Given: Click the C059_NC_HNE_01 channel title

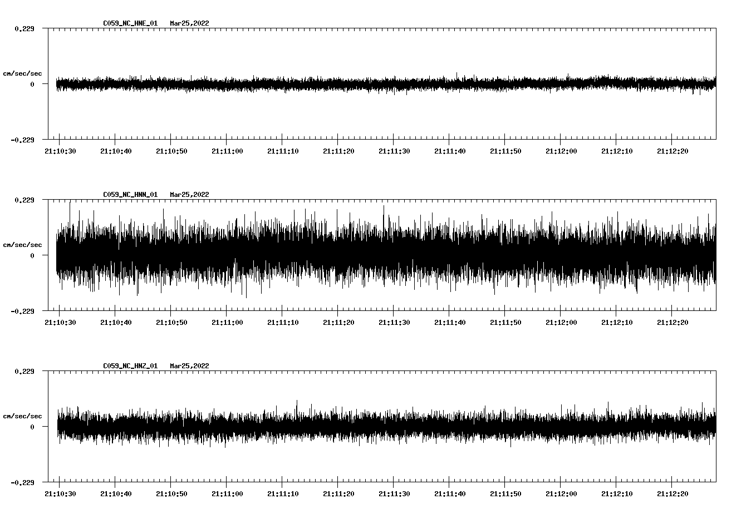Looking at the screenshot, I should (x=130, y=23).
